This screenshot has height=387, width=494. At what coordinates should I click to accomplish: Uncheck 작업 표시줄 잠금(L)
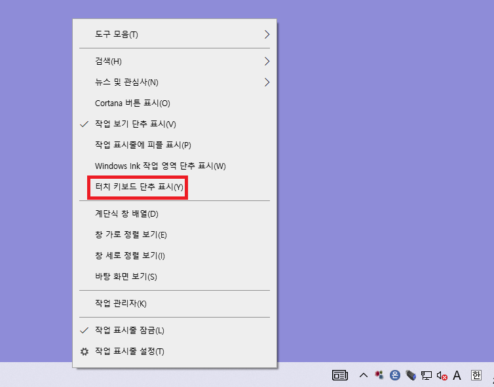pos(174,330)
